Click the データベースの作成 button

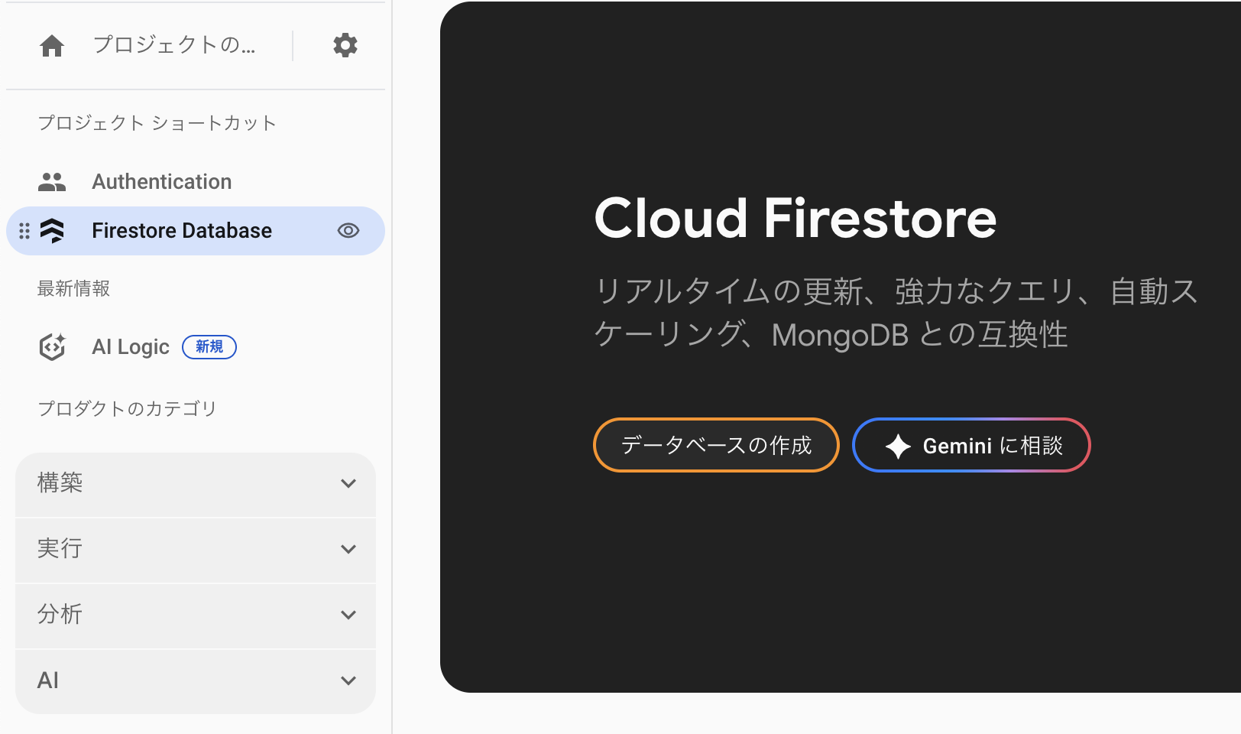[x=716, y=445]
